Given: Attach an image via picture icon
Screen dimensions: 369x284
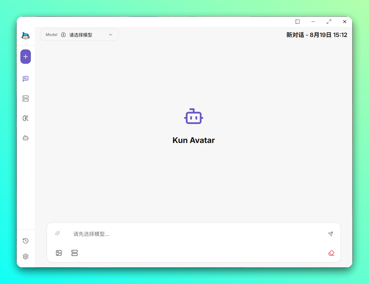Looking at the screenshot, I should click(x=59, y=253).
